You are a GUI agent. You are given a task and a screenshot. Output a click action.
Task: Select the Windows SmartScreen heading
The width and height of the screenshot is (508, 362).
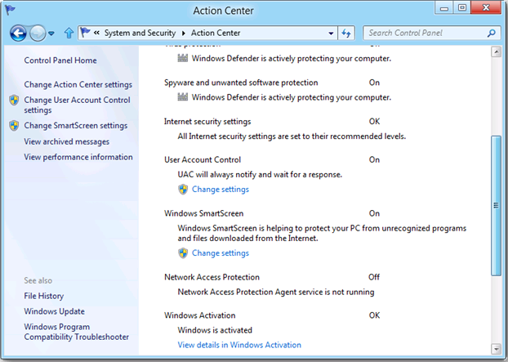point(204,213)
